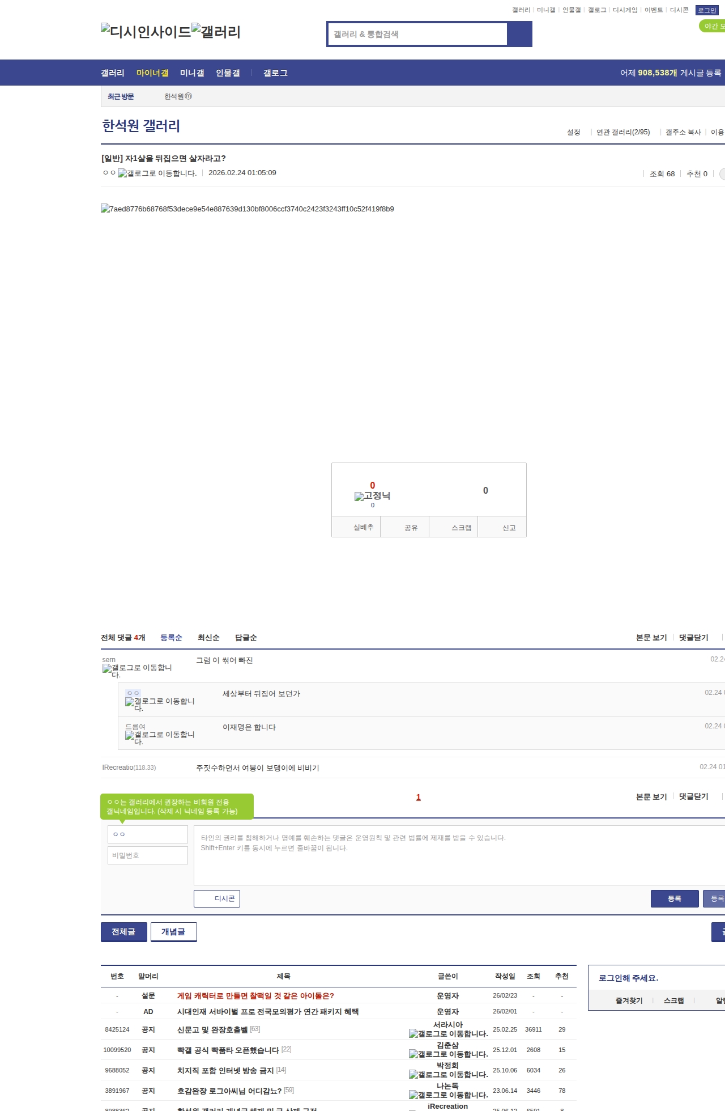Open the broken post image 7aed8776b…
This screenshot has width=725, height=1111.
coord(248,209)
